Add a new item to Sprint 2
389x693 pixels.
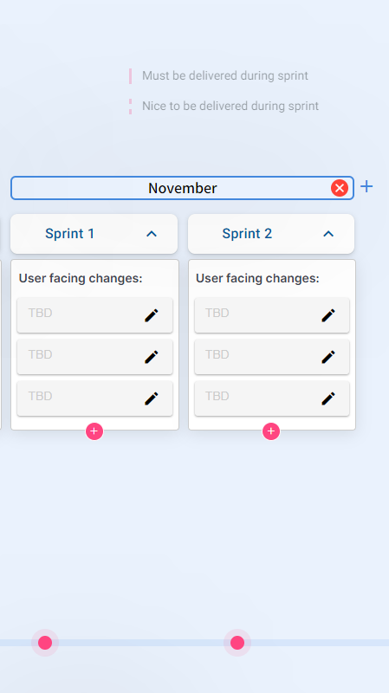[x=271, y=431]
